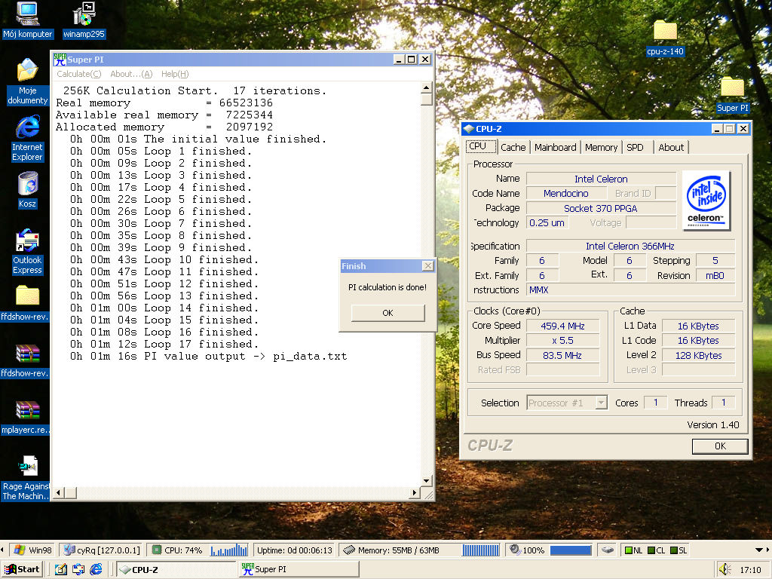Image resolution: width=772 pixels, height=579 pixels.
Task: Close the Finish dialog
Action: pos(428,266)
